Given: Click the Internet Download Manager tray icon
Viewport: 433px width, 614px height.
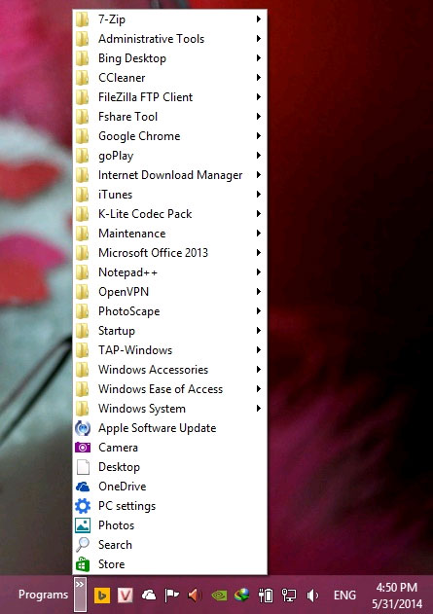Looking at the screenshot, I should (242, 596).
